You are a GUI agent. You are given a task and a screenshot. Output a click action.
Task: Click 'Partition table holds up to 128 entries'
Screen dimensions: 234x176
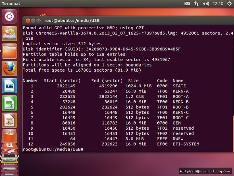[x=74, y=54]
